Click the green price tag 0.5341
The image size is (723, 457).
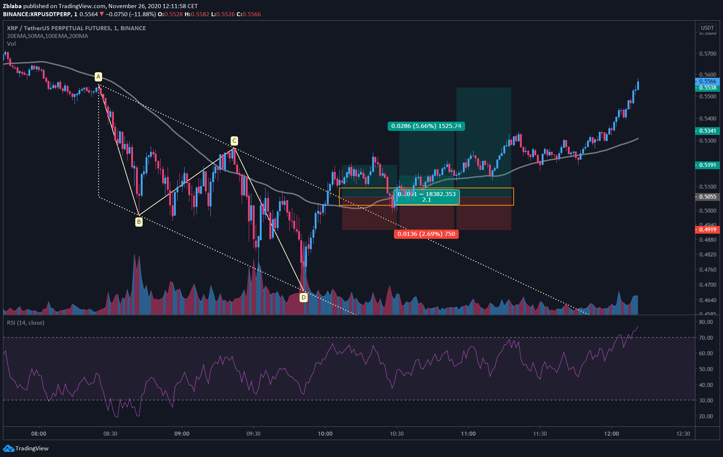tap(707, 131)
